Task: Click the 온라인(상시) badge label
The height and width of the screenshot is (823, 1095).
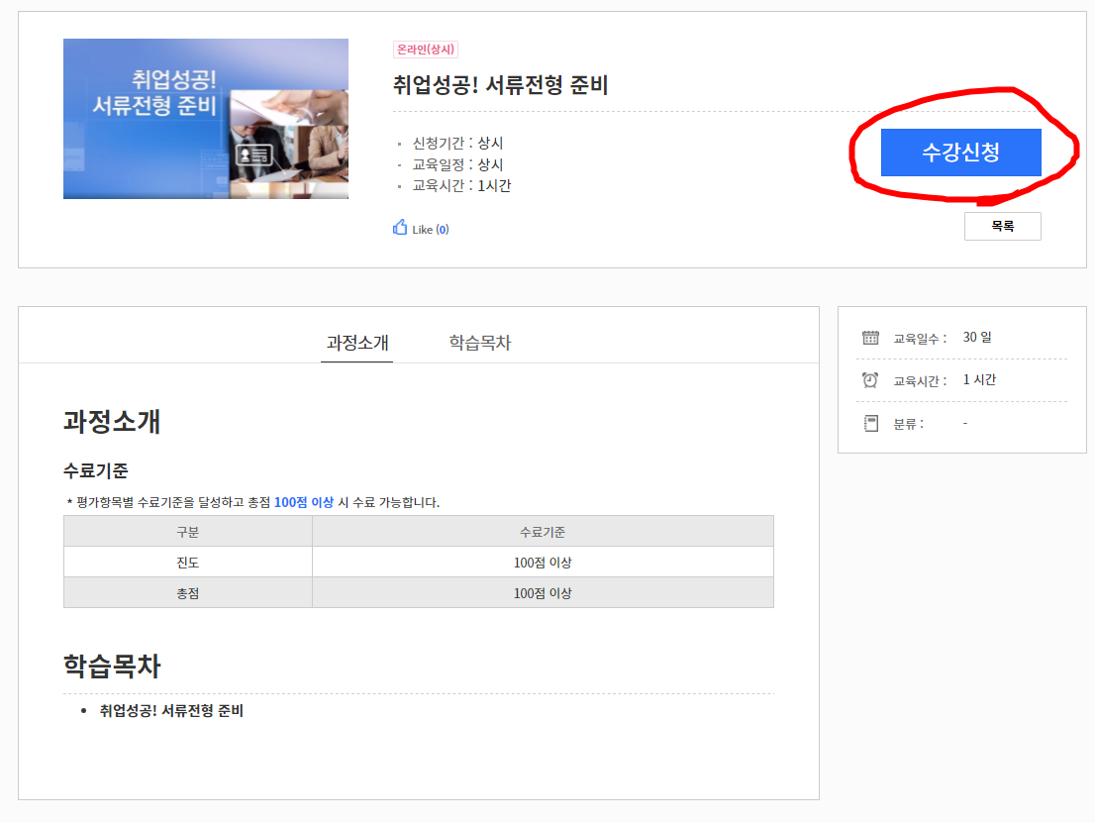Action: point(426,50)
